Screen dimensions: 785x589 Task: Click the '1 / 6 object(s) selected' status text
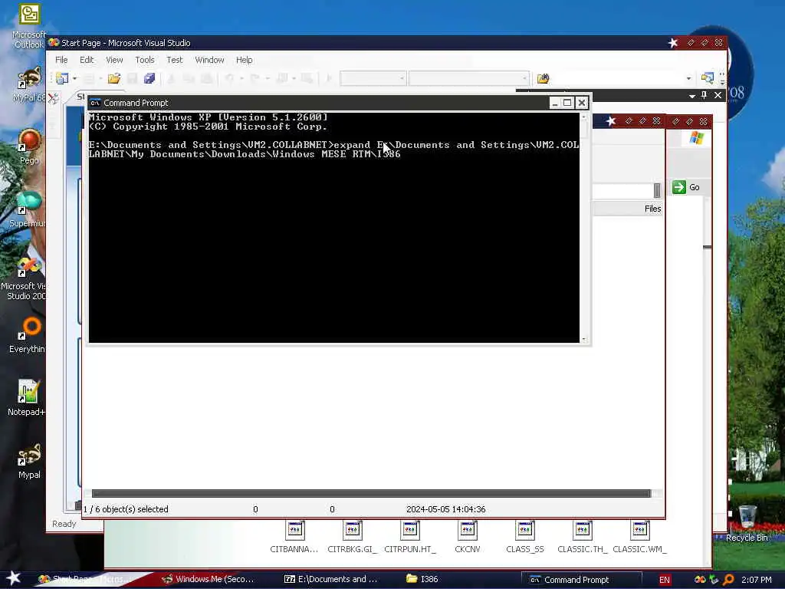tap(126, 509)
